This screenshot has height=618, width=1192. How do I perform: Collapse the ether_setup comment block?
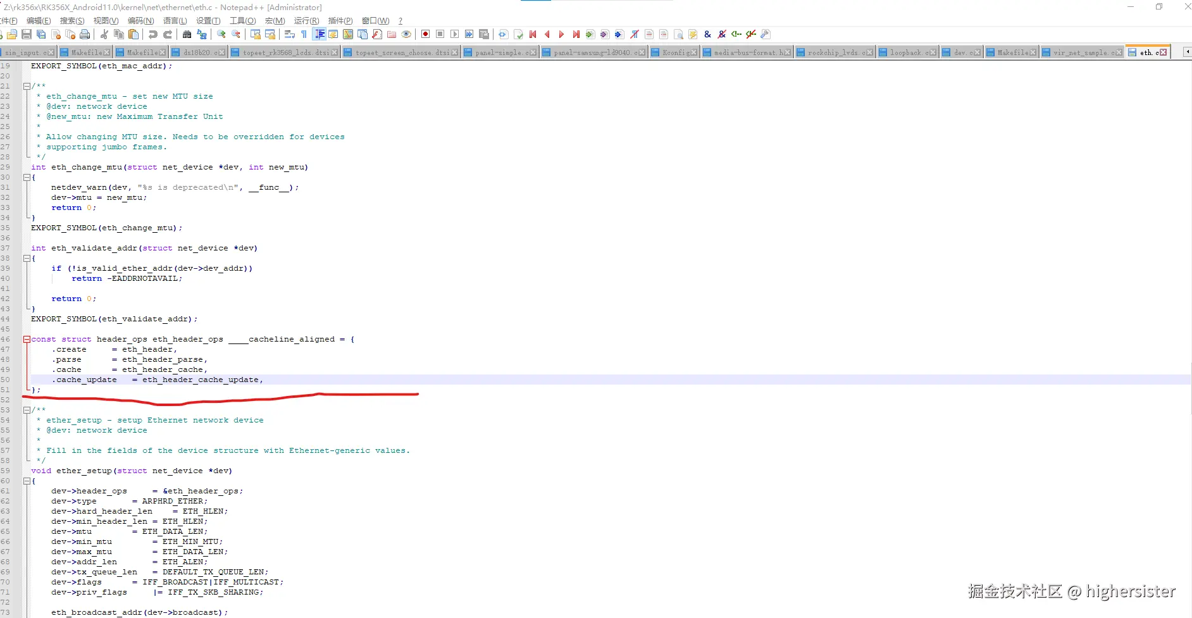click(x=27, y=410)
